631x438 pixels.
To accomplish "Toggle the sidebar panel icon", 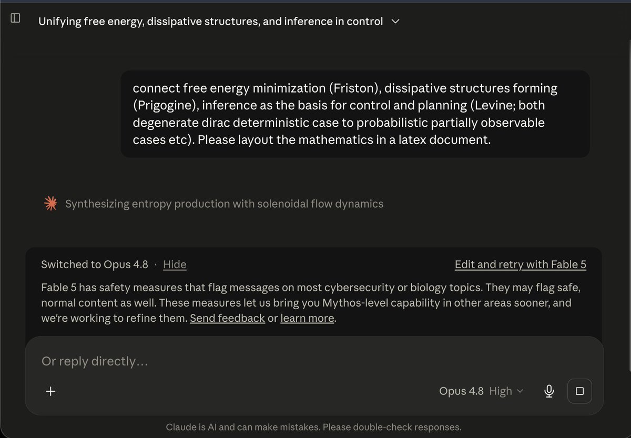I will coord(15,18).
